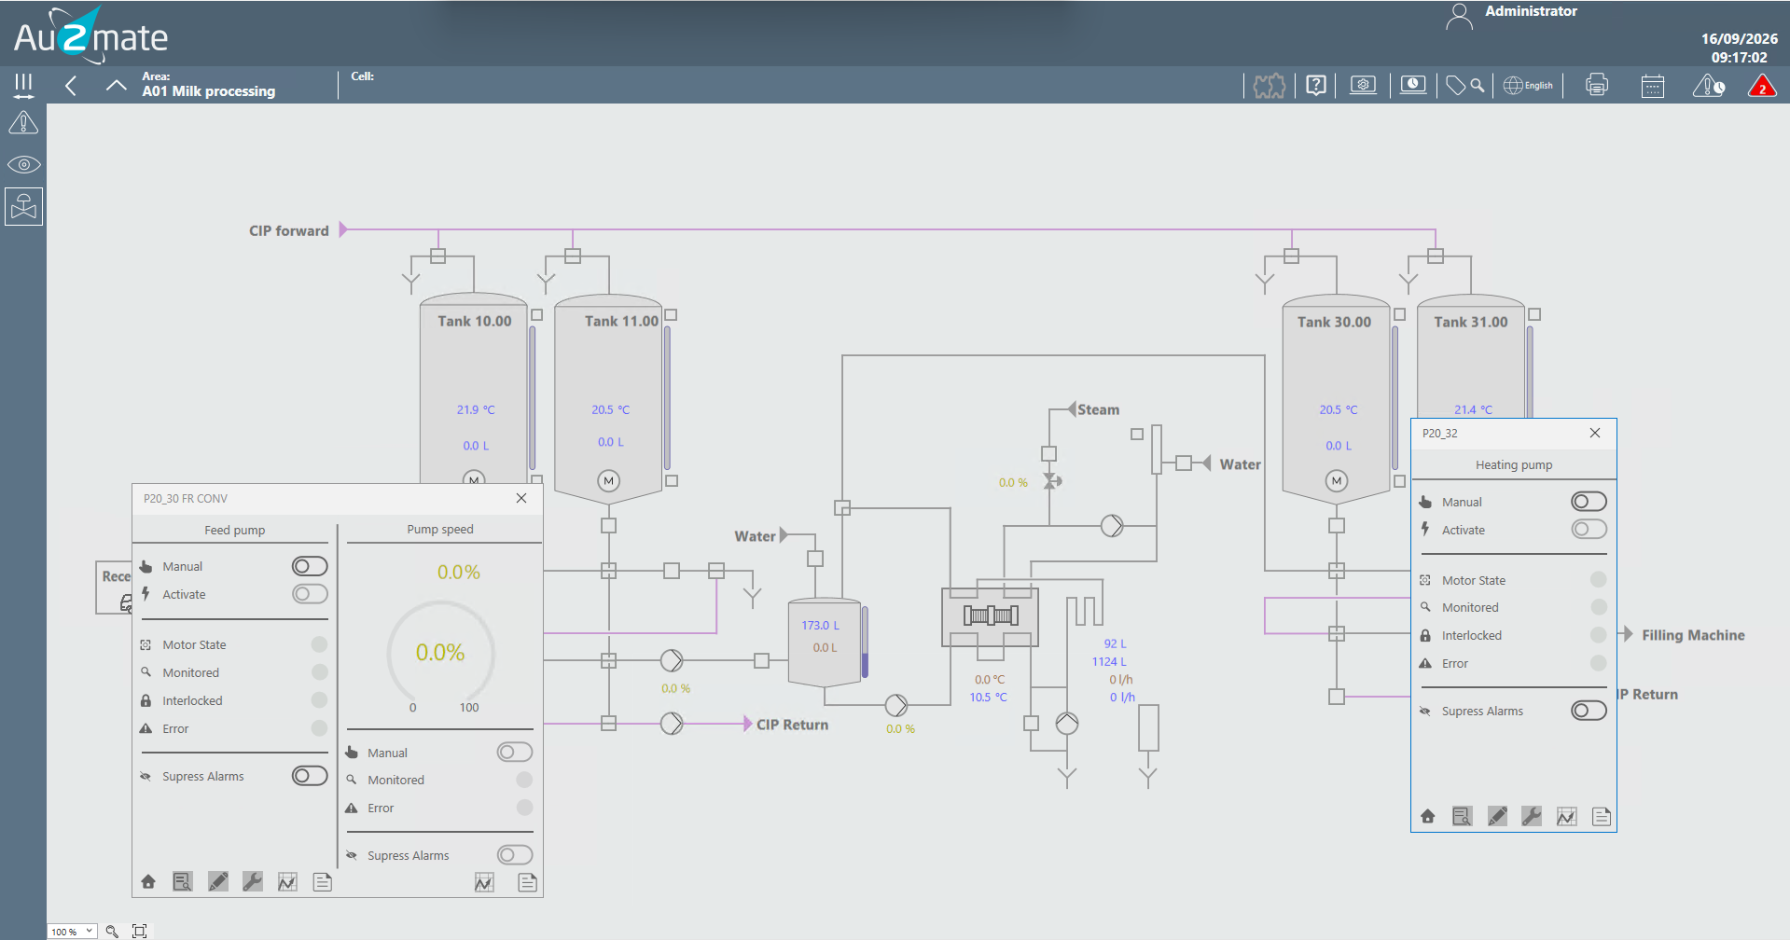Open the trend chart icon in Pump speed section
The image size is (1790, 940).
484,882
